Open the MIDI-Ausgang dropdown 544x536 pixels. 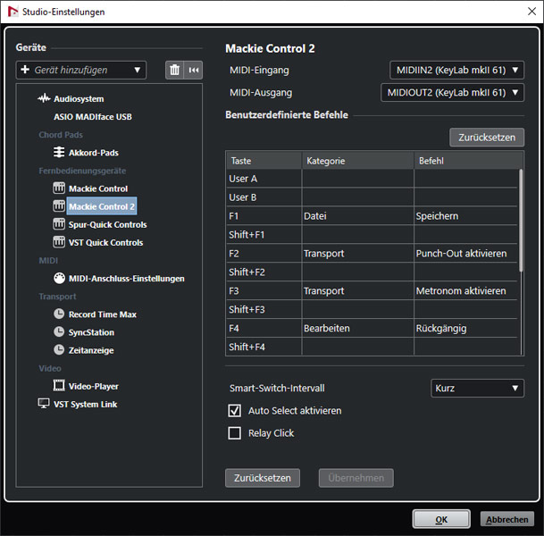pyautogui.click(x=452, y=92)
